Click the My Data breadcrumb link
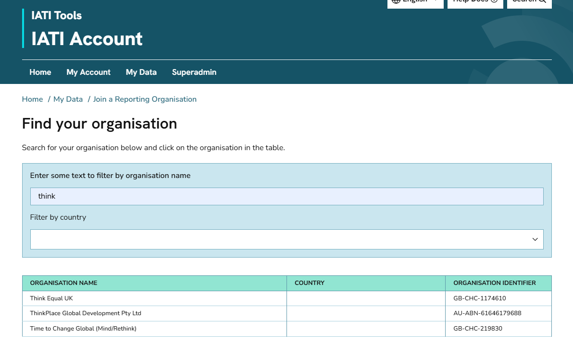This screenshot has height=343, width=573. click(68, 99)
